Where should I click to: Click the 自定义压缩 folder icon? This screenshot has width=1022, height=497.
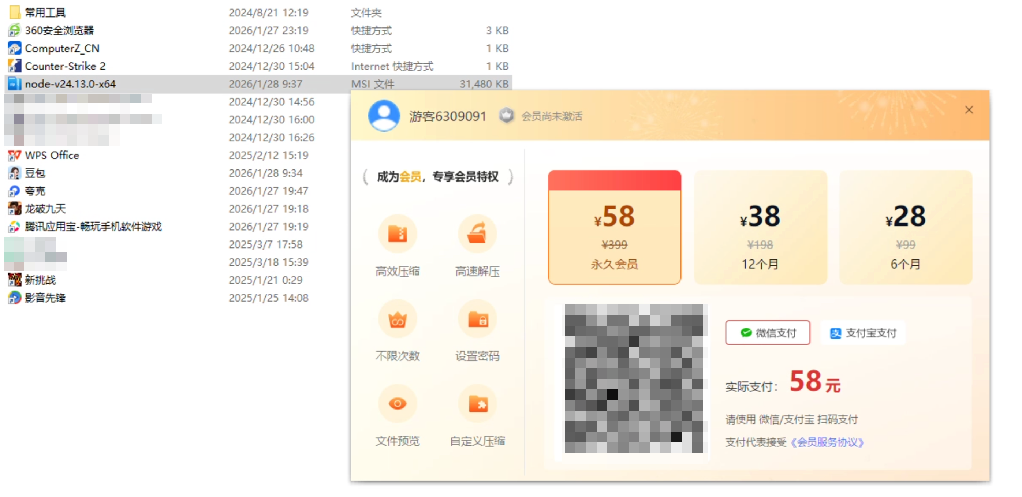[477, 404]
